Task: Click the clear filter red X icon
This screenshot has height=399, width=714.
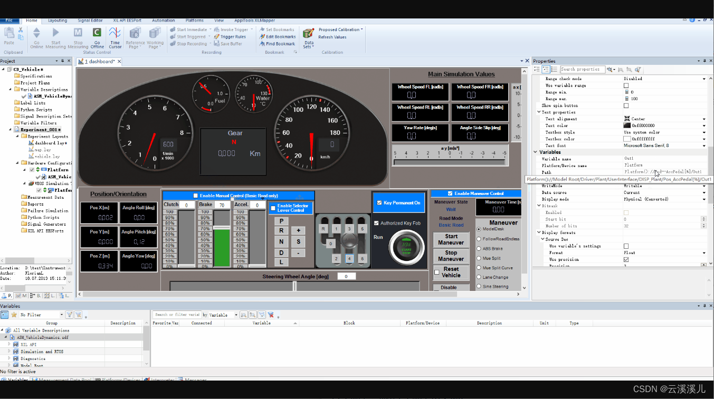Action: pos(271,315)
